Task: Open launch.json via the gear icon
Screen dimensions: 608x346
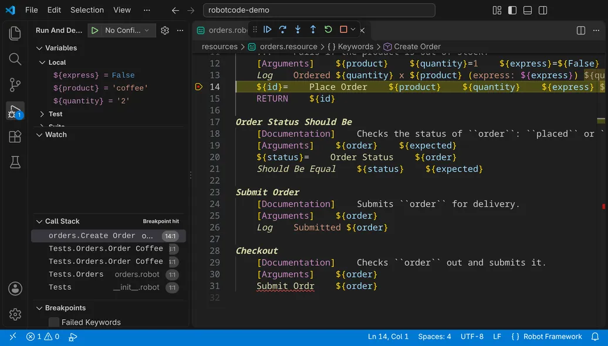Action: (165, 30)
